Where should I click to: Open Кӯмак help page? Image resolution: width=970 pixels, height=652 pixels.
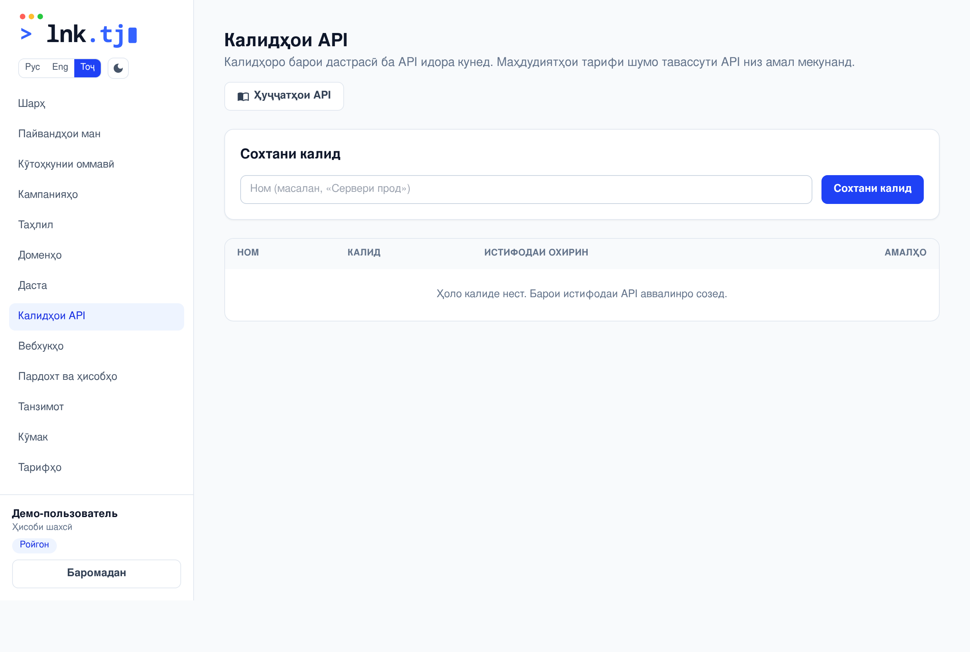point(96,437)
